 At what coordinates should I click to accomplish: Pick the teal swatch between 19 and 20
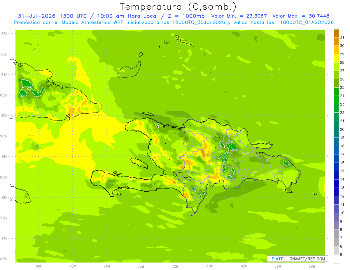pyautogui.click(x=336, y=133)
